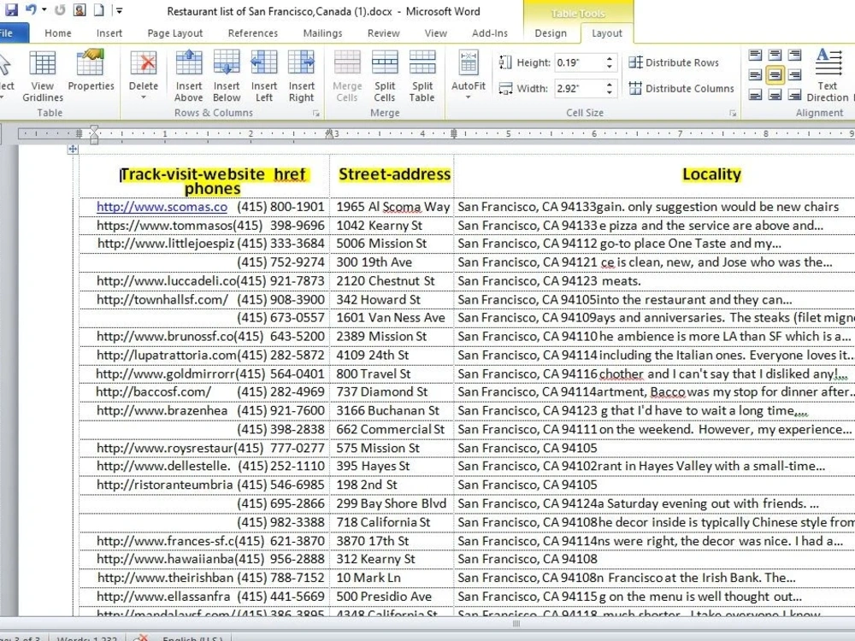Open the References tab

point(252,33)
